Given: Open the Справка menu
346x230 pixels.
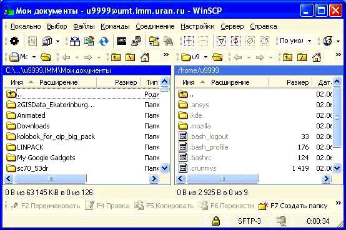Looking at the screenshot, I should 264,26.
